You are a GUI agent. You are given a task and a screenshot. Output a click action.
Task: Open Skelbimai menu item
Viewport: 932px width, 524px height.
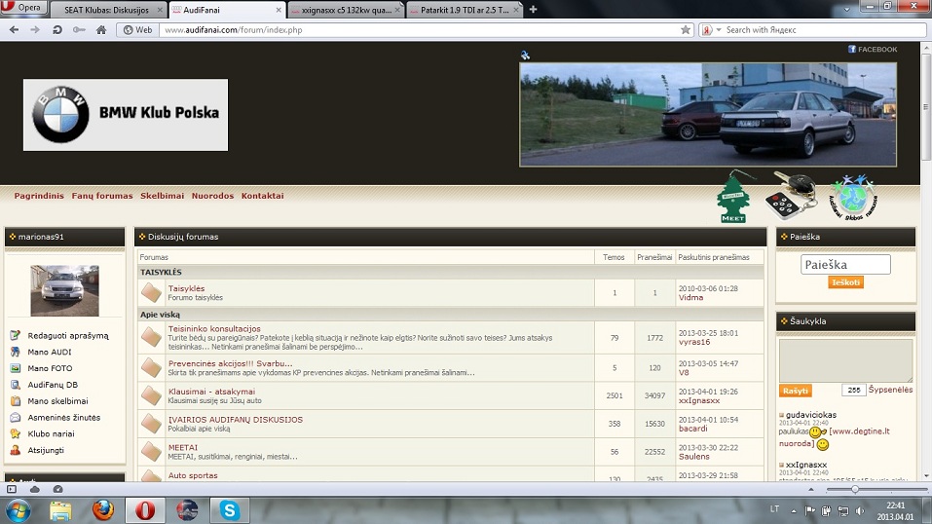pyautogui.click(x=163, y=196)
